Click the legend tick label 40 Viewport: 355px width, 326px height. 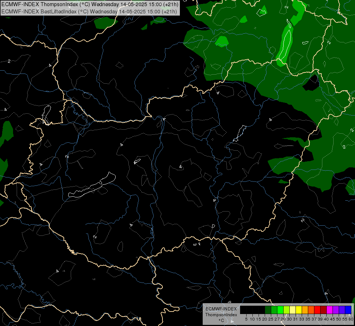tap(326, 319)
